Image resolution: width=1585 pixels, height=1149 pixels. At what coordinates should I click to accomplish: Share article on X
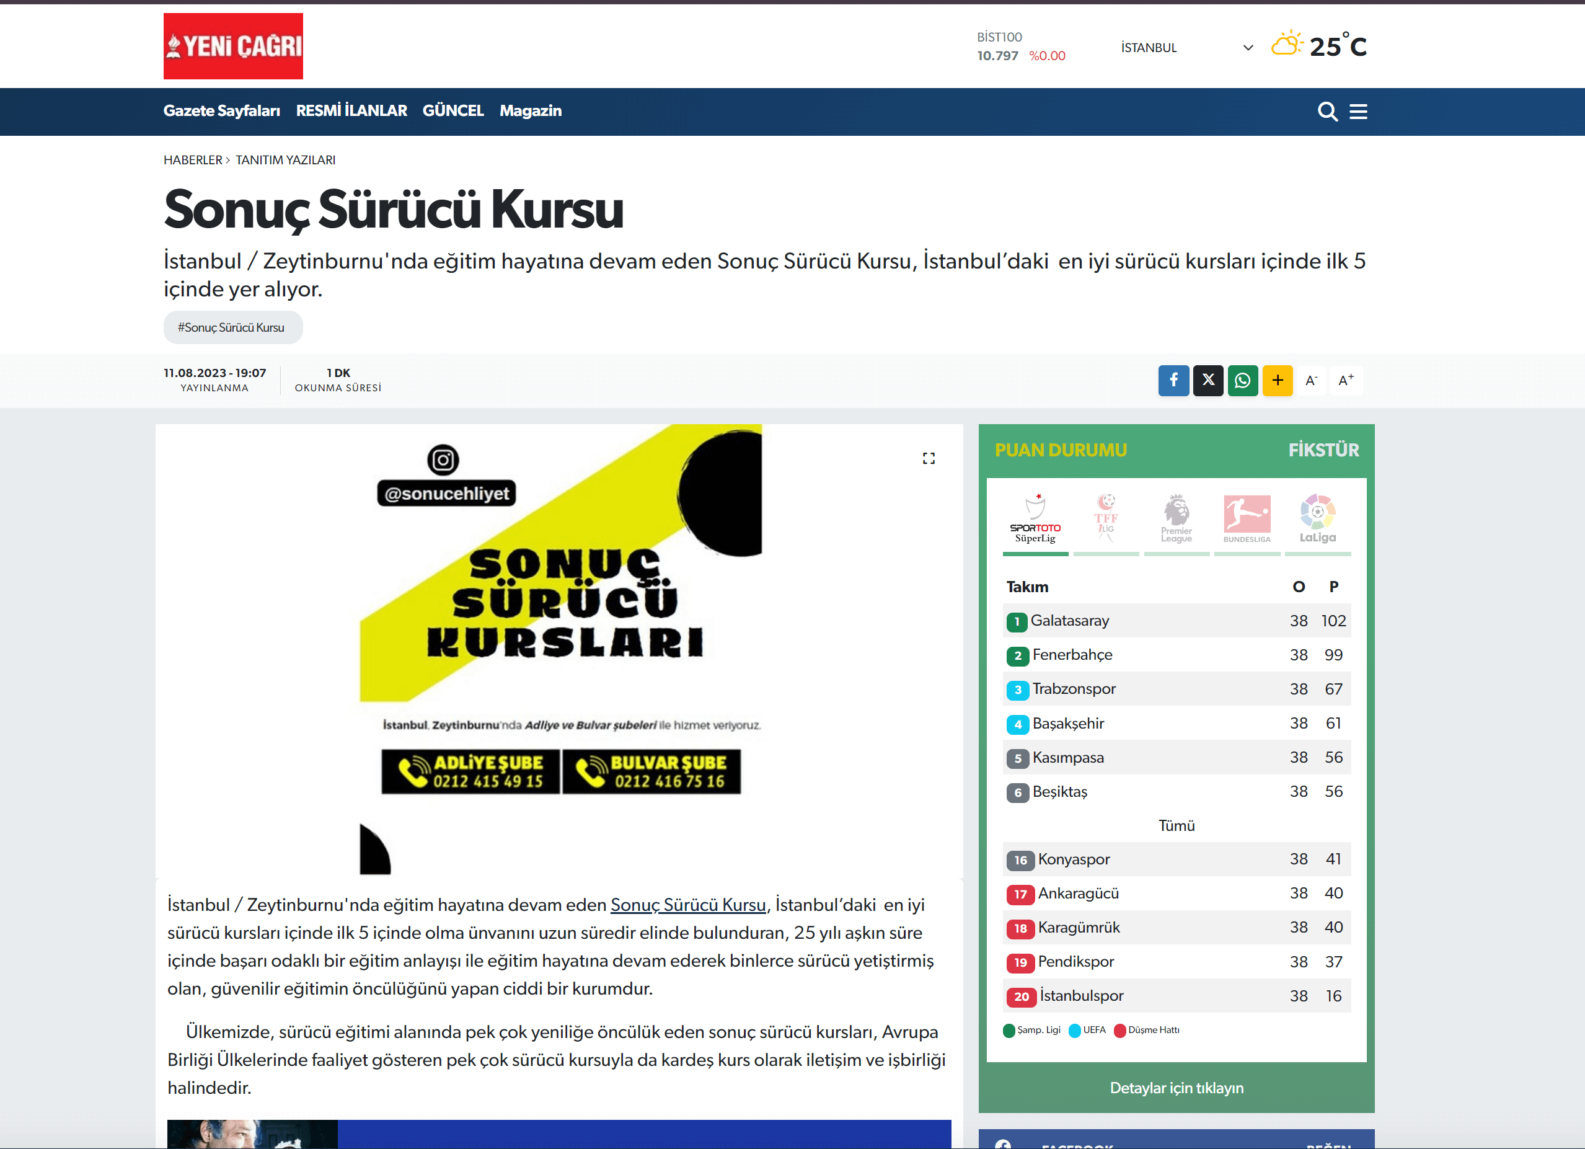coord(1208,381)
